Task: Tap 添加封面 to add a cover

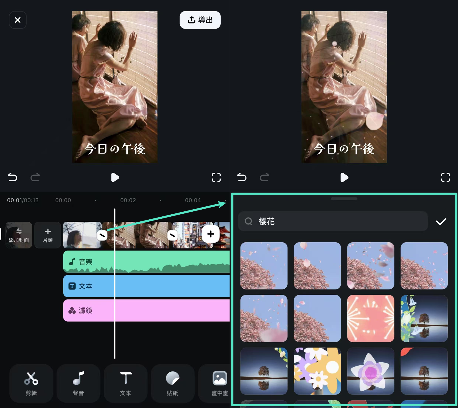Action: coord(19,235)
